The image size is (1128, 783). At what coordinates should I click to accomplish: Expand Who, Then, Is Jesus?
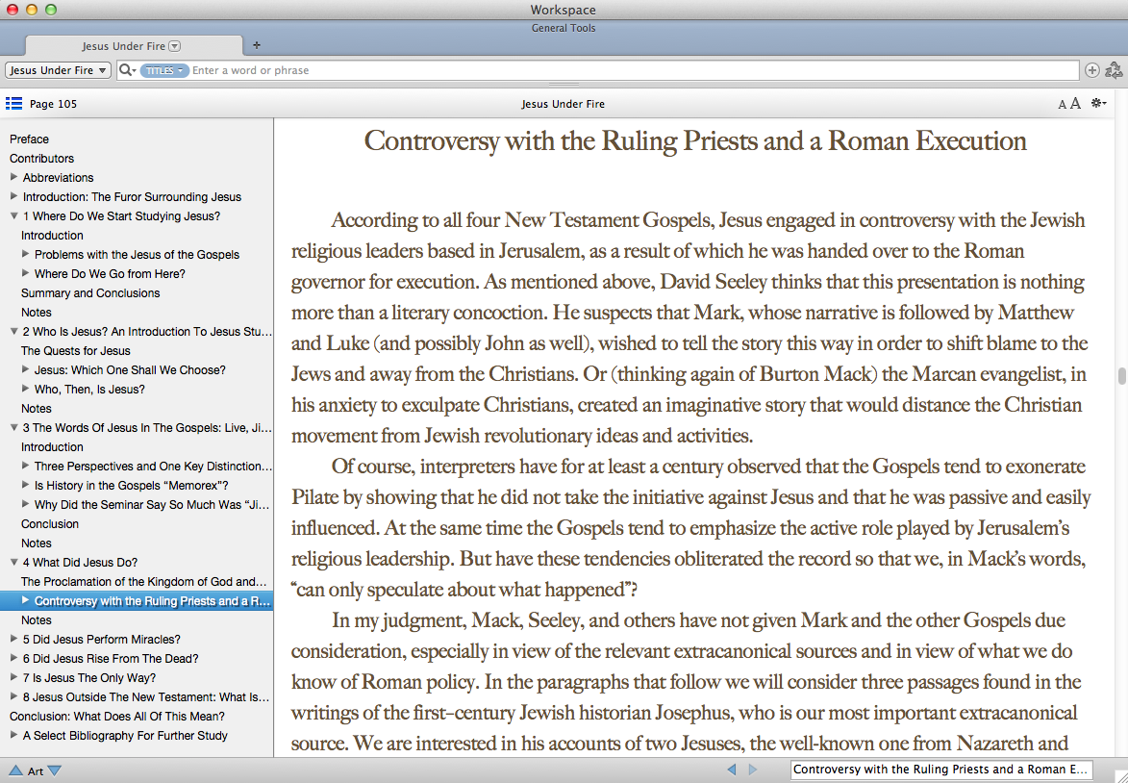(26, 389)
